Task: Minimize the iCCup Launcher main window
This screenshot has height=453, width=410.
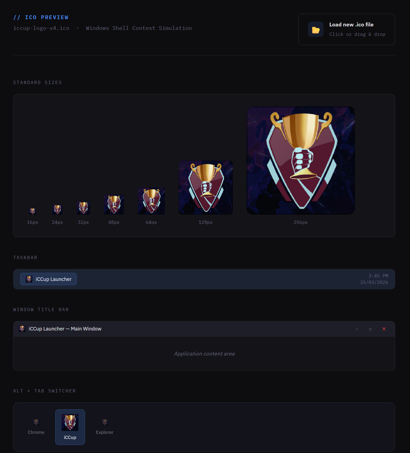Action: [x=357, y=329]
